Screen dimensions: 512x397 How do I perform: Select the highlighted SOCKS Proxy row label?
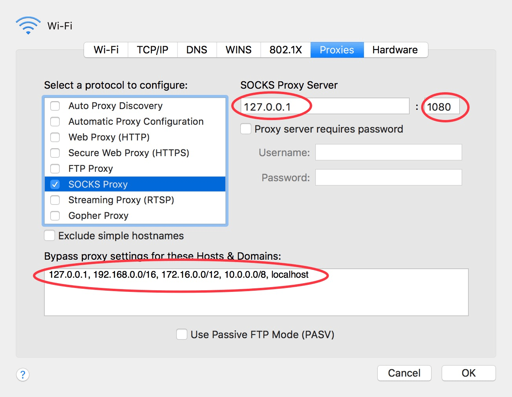click(x=98, y=184)
